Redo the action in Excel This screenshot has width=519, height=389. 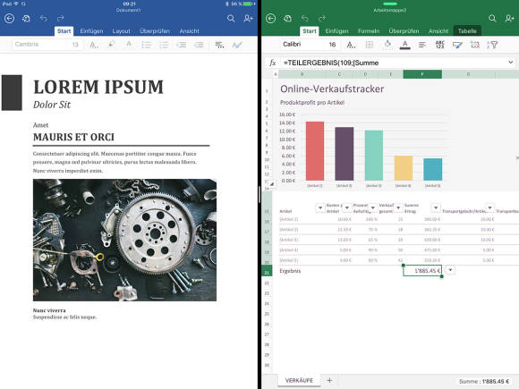point(322,18)
